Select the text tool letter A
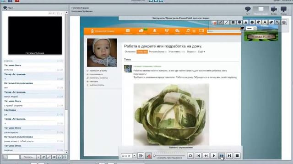The width and height of the screenshot is (293, 164). pos(265,22)
